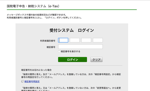Click the 暗証番号を表示する label text

(71, 52)
